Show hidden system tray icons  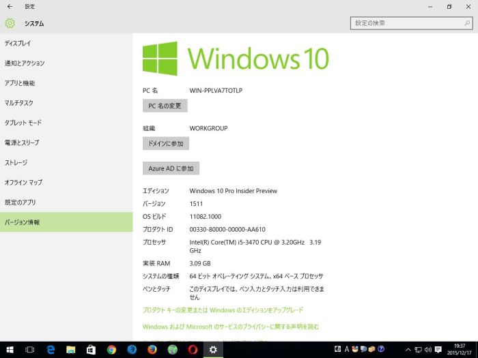coord(408,349)
